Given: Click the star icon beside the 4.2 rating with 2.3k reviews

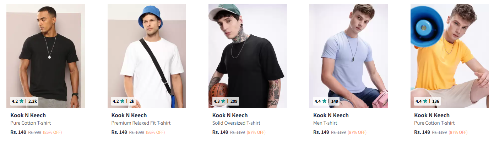Looking at the screenshot, I should pos(22,101).
